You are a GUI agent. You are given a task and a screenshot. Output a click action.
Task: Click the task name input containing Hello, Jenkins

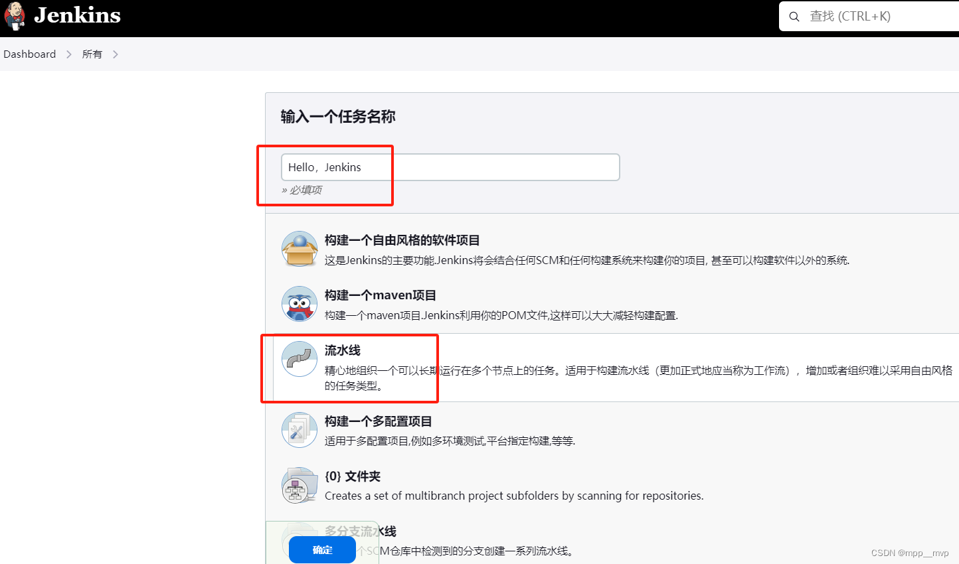coord(450,167)
